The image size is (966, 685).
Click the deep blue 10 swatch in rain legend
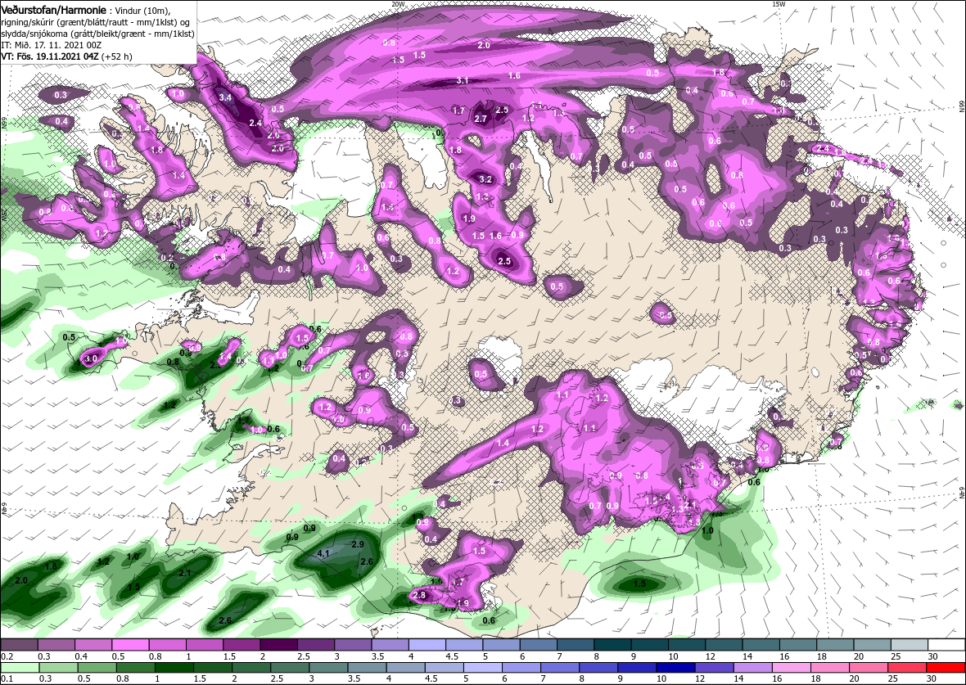coord(676,668)
